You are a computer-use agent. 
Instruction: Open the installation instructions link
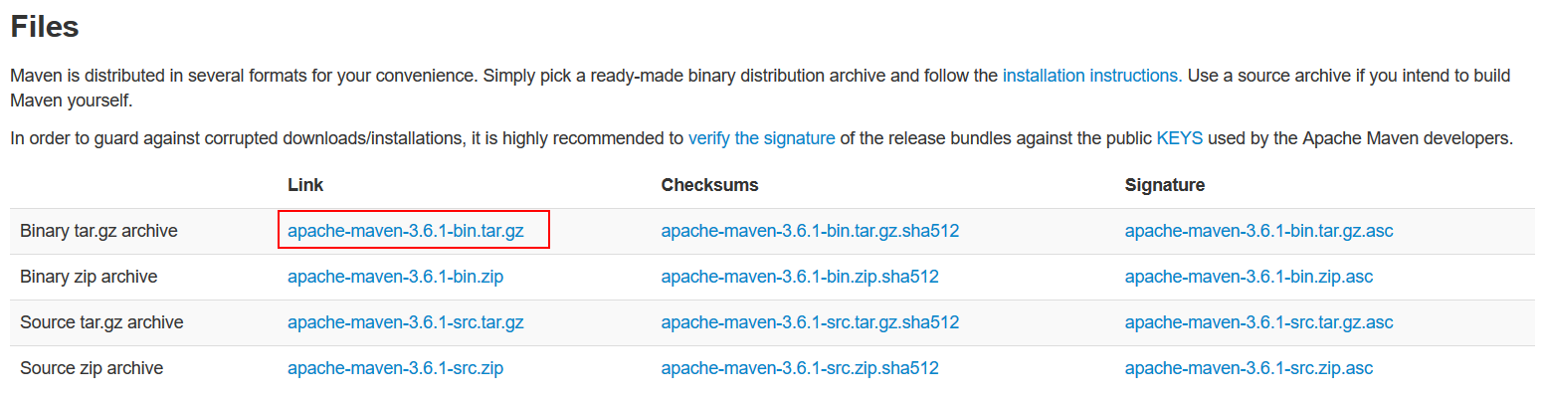1091,76
